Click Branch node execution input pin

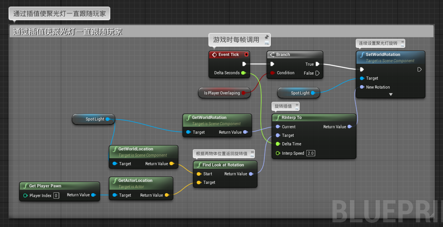272,64
